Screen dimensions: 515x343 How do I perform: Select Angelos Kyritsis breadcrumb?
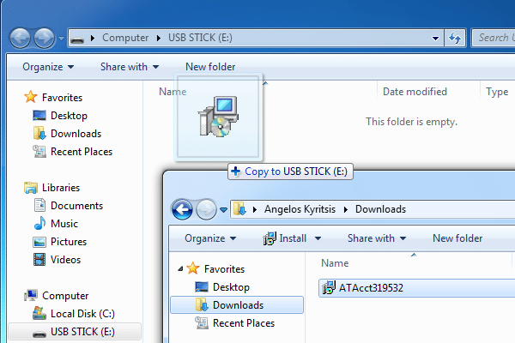coord(300,209)
